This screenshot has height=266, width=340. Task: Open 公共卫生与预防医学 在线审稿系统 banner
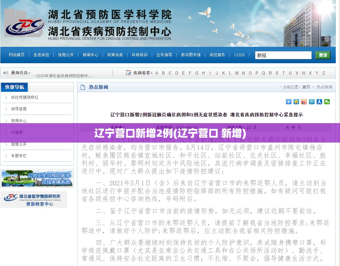(37, 178)
